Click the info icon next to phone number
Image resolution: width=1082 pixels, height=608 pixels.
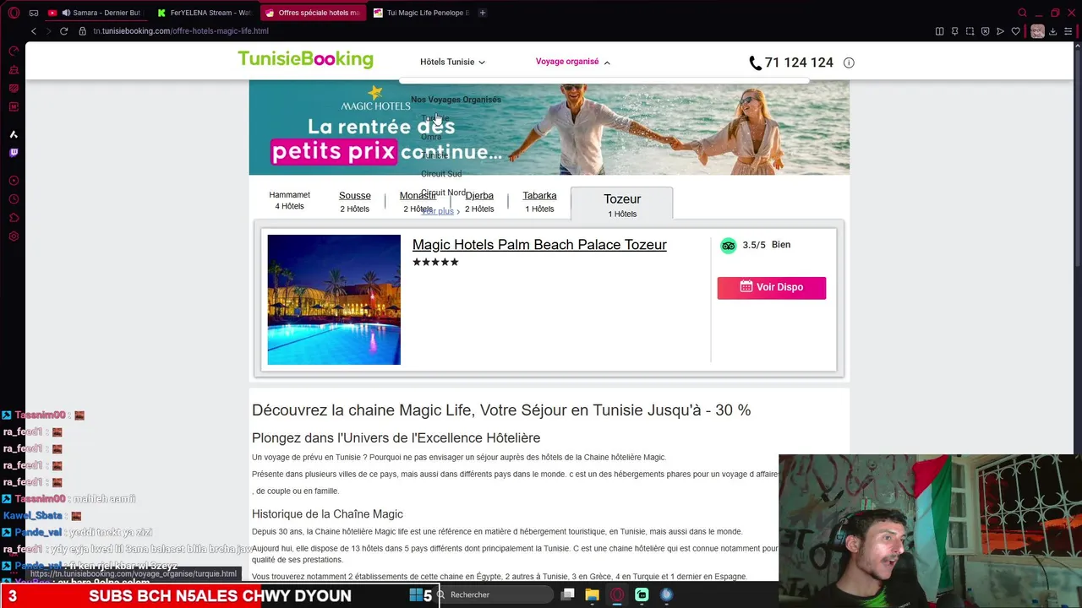point(849,62)
